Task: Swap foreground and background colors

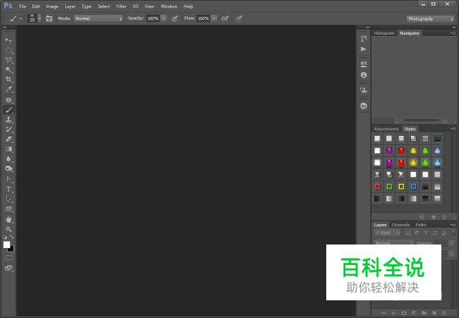Action: click(x=12, y=237)
